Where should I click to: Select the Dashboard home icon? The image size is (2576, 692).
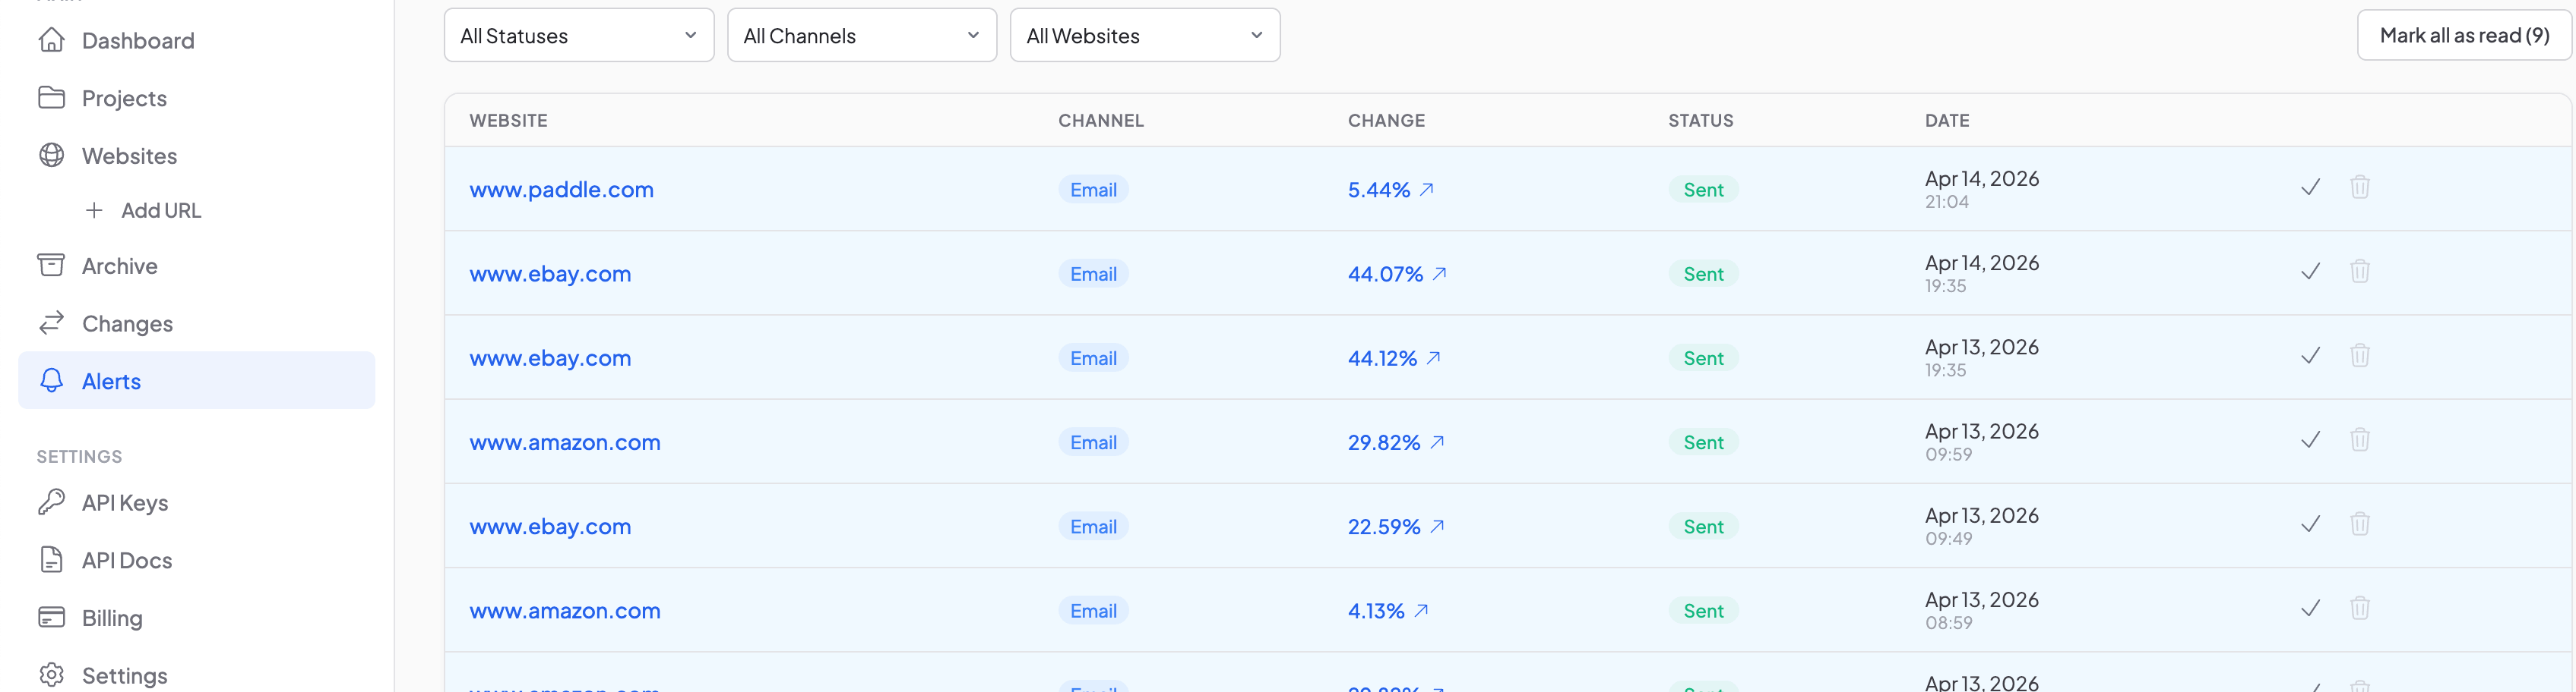click(51, 40)
